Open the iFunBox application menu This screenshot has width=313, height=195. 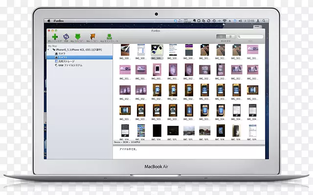click(x=58, y=21)
